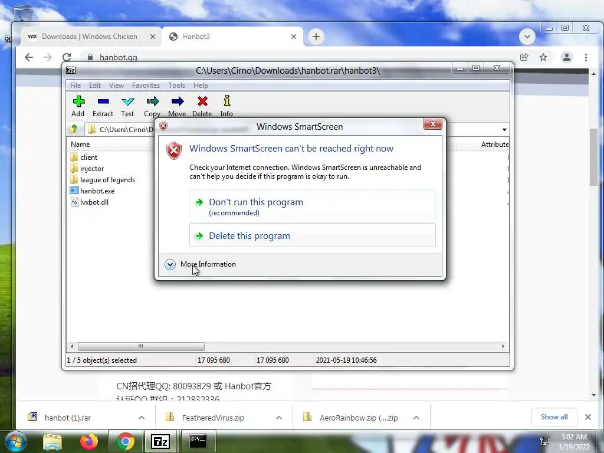Select lvxbot.dll file
Viewport: 604px width, 453px height.
[90, 202]
